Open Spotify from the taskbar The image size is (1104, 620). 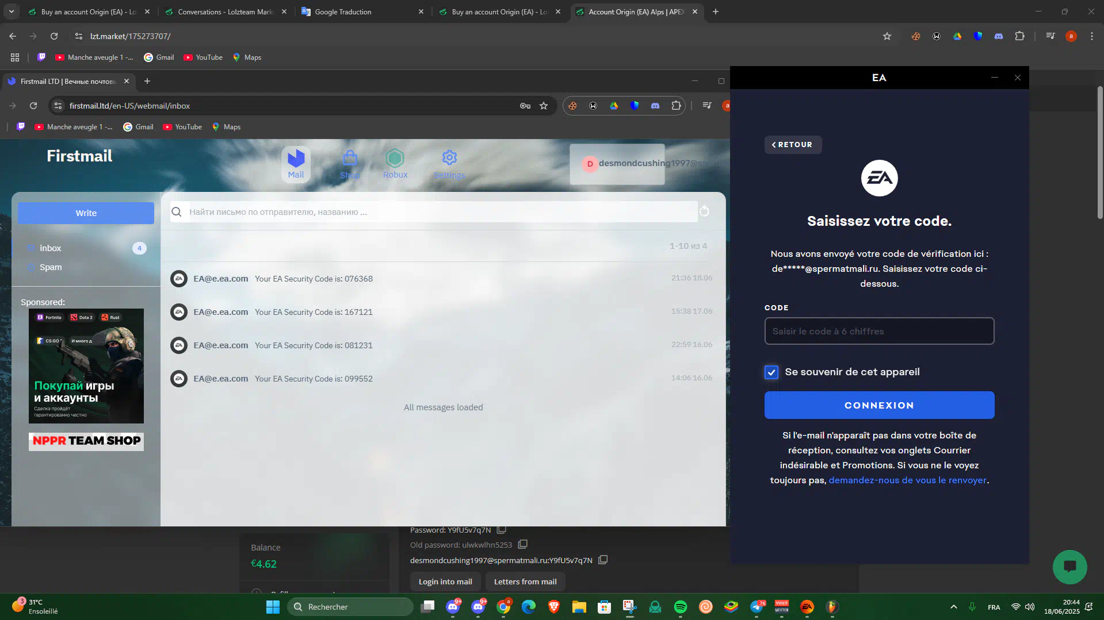click(x=680, y=607)
